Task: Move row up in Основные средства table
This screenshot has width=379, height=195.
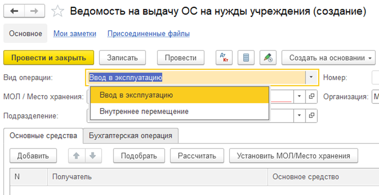Action: point(76,156)
